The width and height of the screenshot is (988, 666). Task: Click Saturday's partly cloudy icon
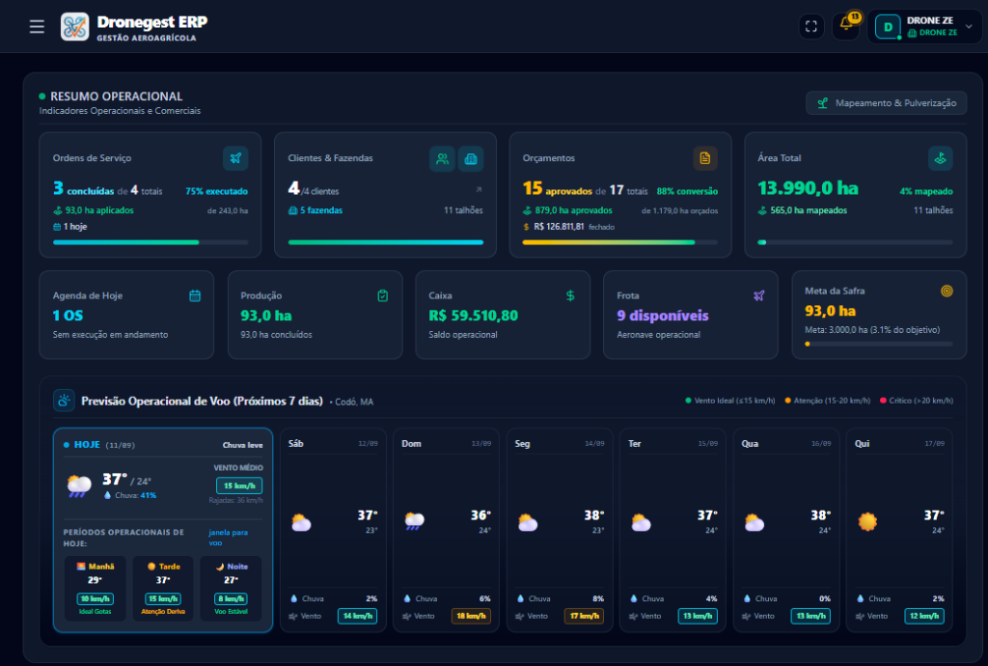click(301, 522)
